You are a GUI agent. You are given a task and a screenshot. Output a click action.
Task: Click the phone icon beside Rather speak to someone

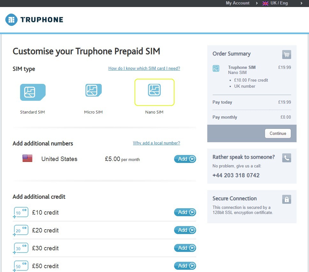(287, 158)
